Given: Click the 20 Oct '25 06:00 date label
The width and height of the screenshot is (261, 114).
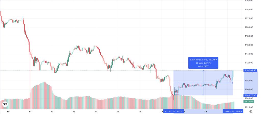Looking at the screenshot, I should coord(233,111).
